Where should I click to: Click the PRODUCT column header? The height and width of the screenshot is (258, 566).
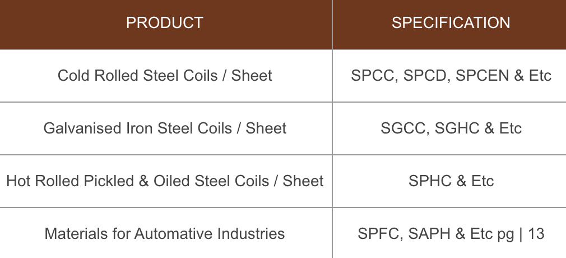165,23
